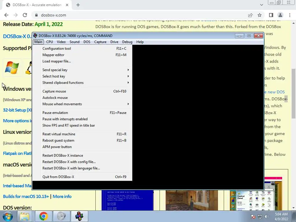Viewport: 296px width, 222px height.
Task: Close the DOSBox-X browser tab
Action: pyautogui.click(x=67, y=5)
